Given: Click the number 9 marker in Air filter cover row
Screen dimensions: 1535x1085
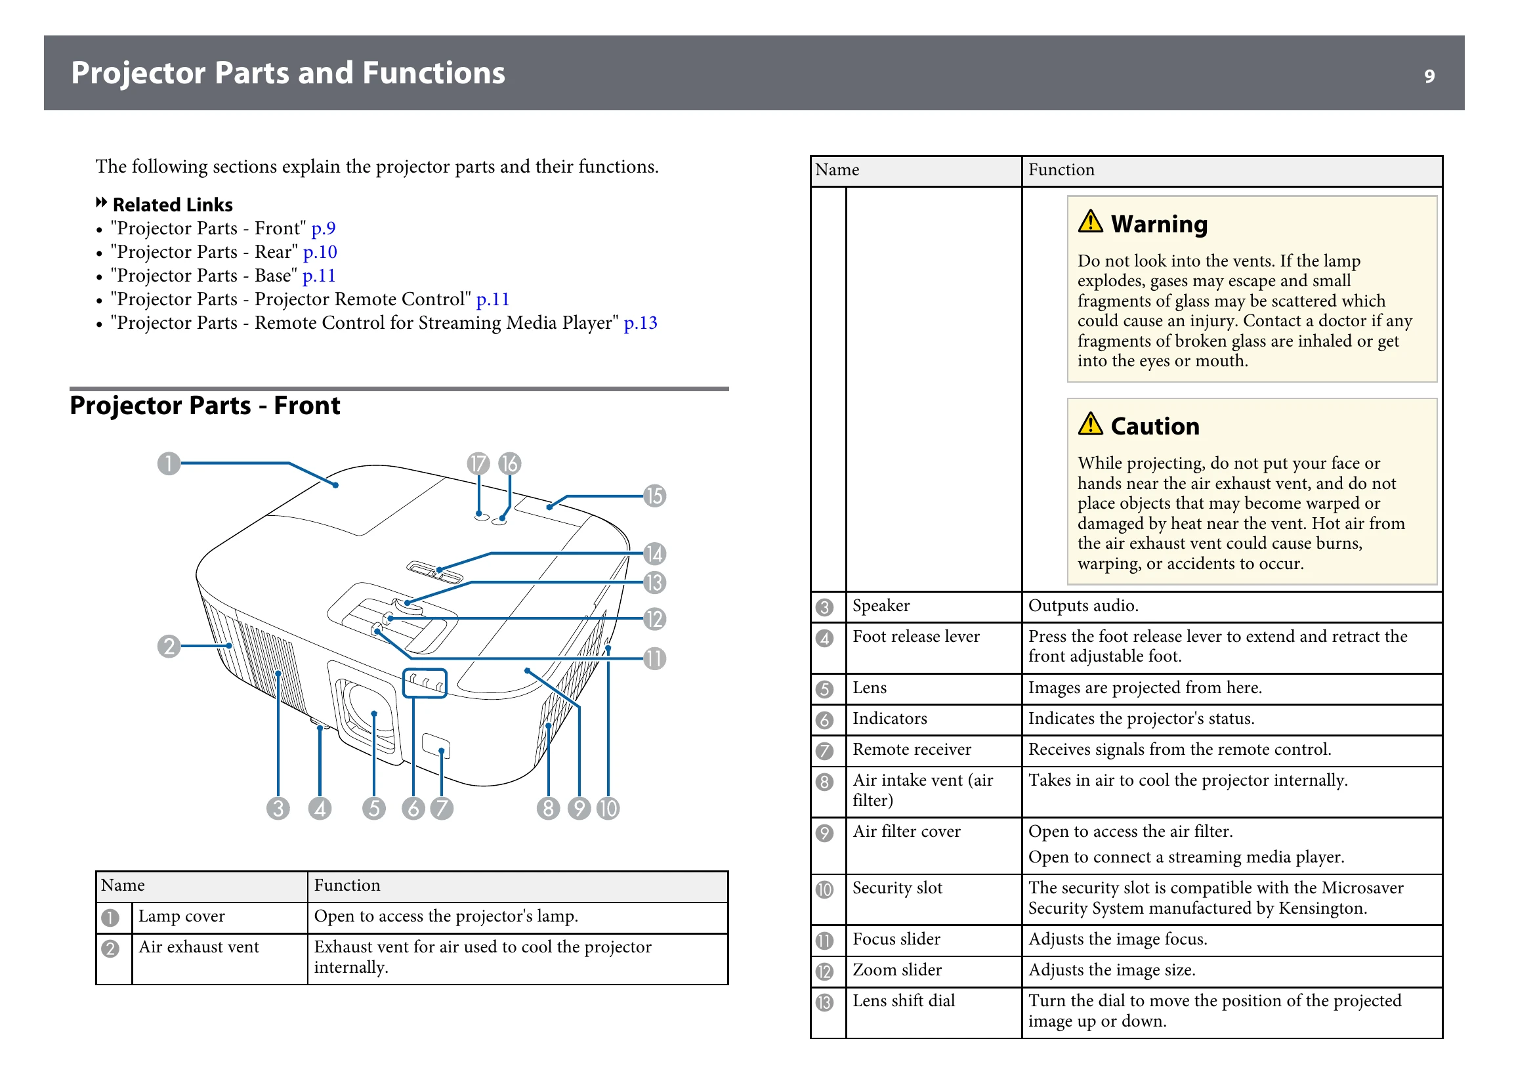Looking at the screenshot, I should point(825,834).
